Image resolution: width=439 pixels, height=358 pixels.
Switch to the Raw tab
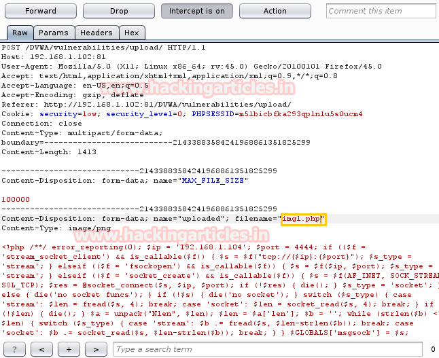(20, 33)
